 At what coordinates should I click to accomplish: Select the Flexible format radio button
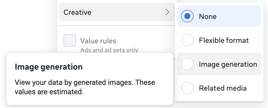187,40
